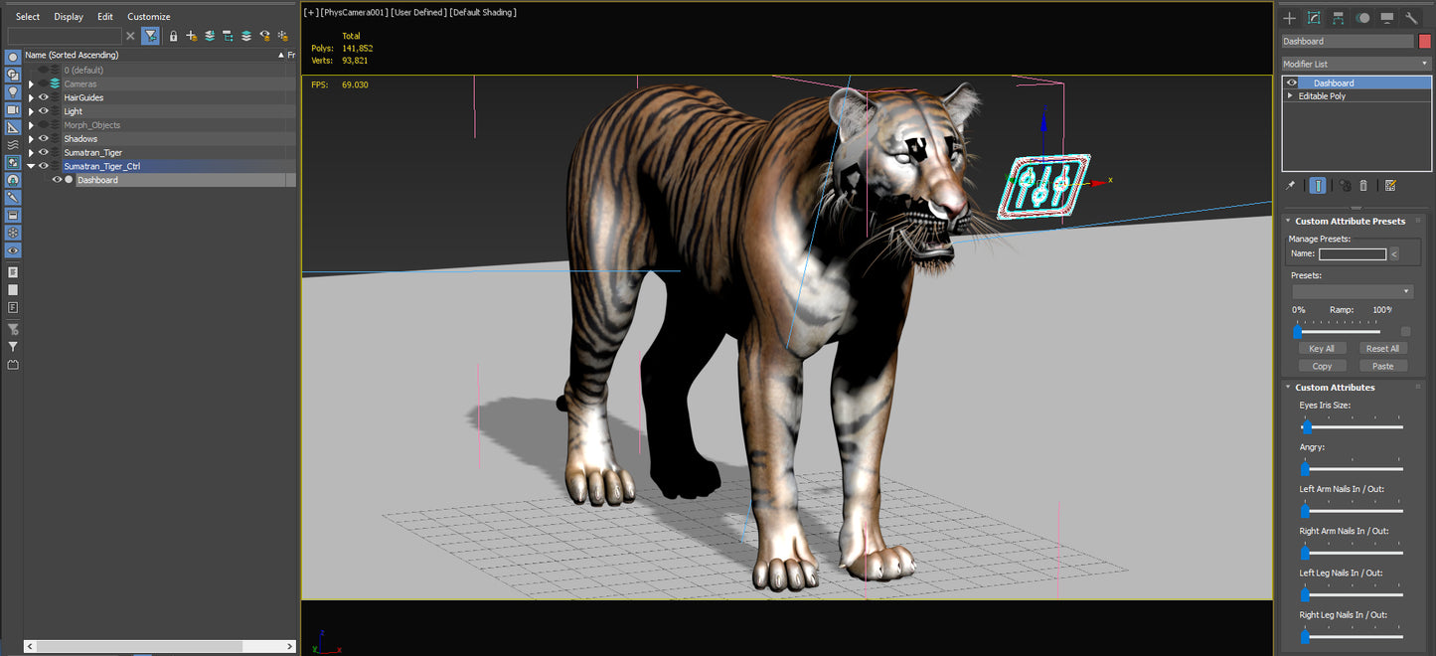Delete the selected modifier with trash icon
Viewport: 1436px width, 656px height.
click(x=1362, y=185)
